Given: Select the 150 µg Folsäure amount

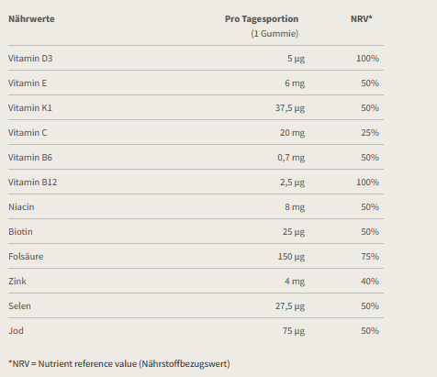Looking at the screenshot, I should coord(291,257).
